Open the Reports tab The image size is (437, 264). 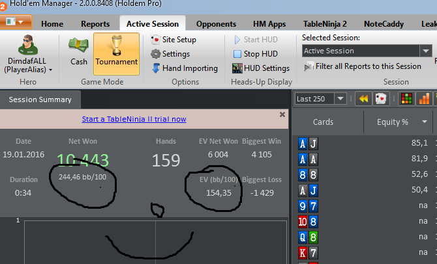pyautogui.click(x=95, y=24)
